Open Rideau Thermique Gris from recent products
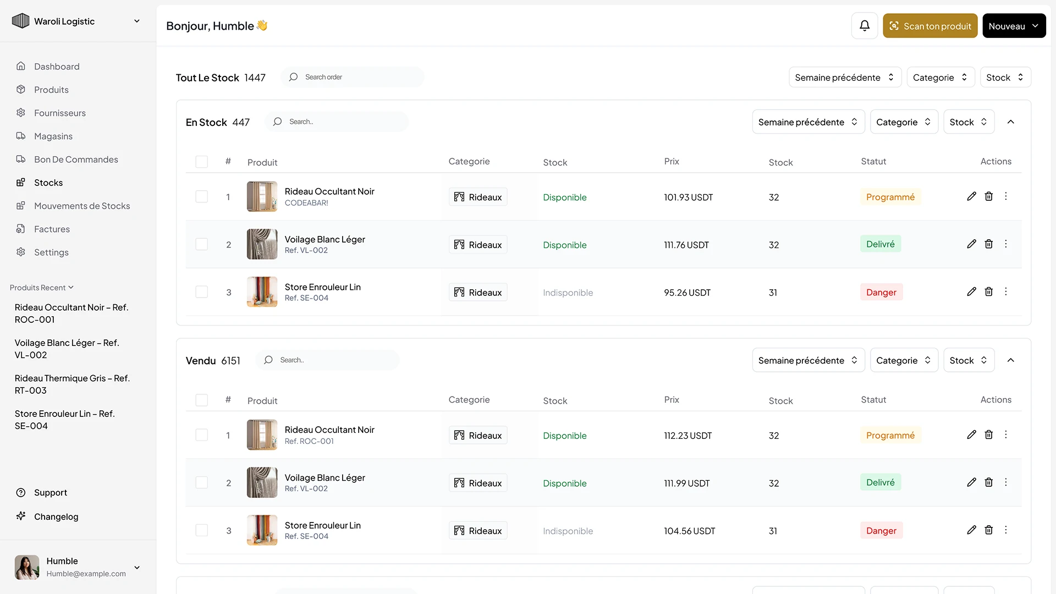 [x=71, y=384]
